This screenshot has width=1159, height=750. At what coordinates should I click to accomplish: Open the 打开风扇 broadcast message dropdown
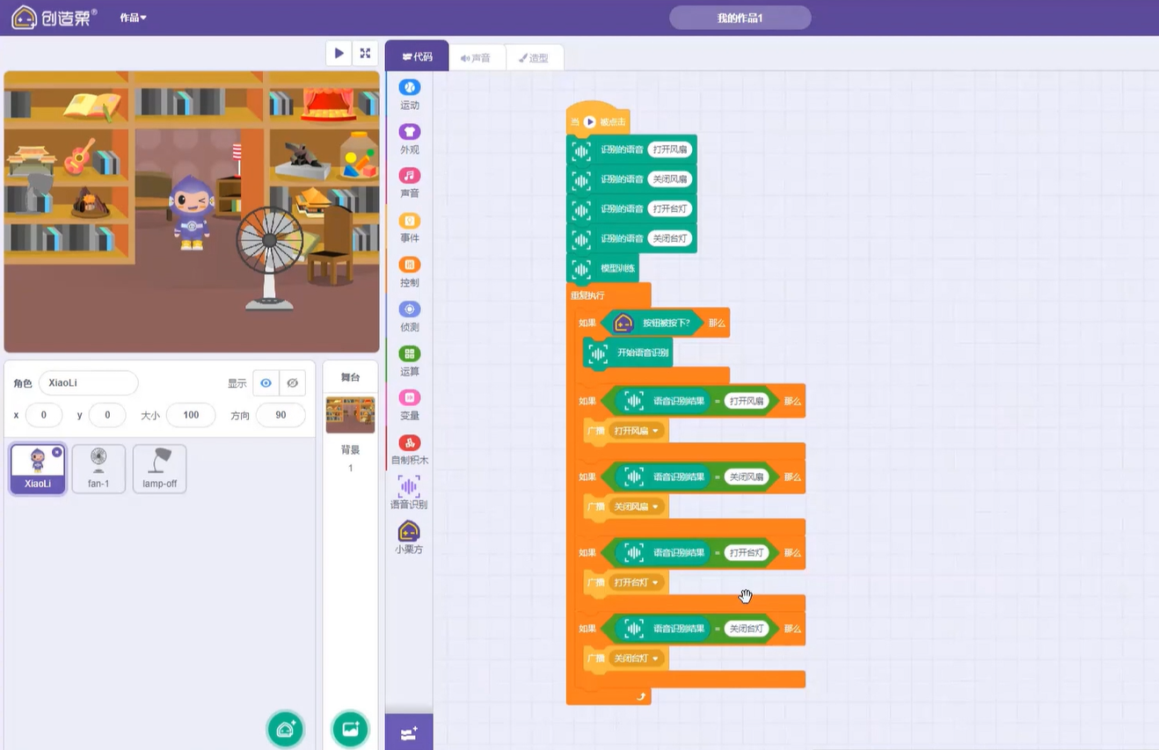(x=654, y=431)
